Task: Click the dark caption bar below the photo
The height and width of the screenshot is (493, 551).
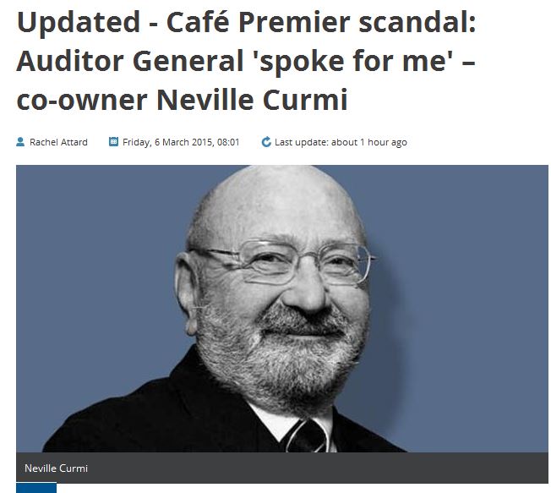Action: click(x=281, y=468)
